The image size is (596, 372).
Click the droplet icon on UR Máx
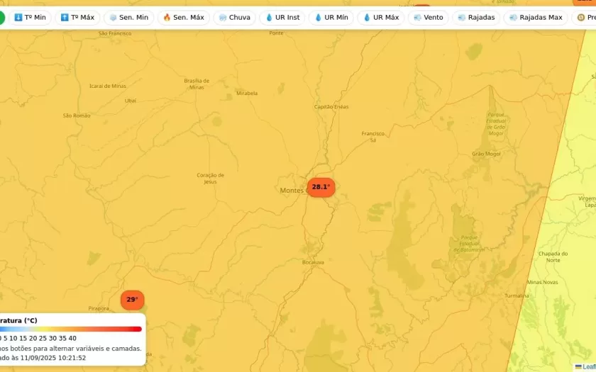(367, 18)
